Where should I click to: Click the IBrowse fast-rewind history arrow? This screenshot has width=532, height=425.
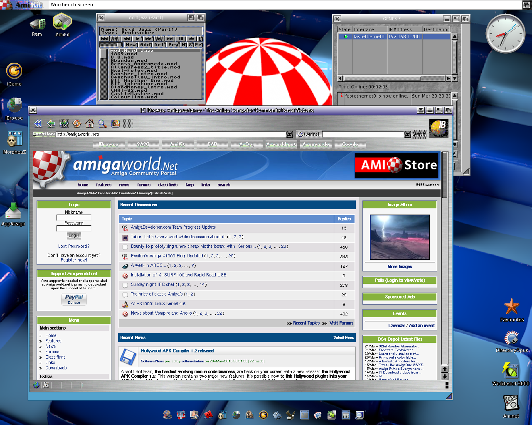tap(38, 123)
